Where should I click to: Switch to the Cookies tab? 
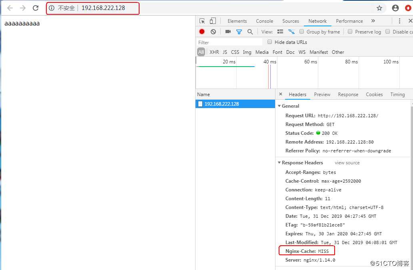point(374,94)
